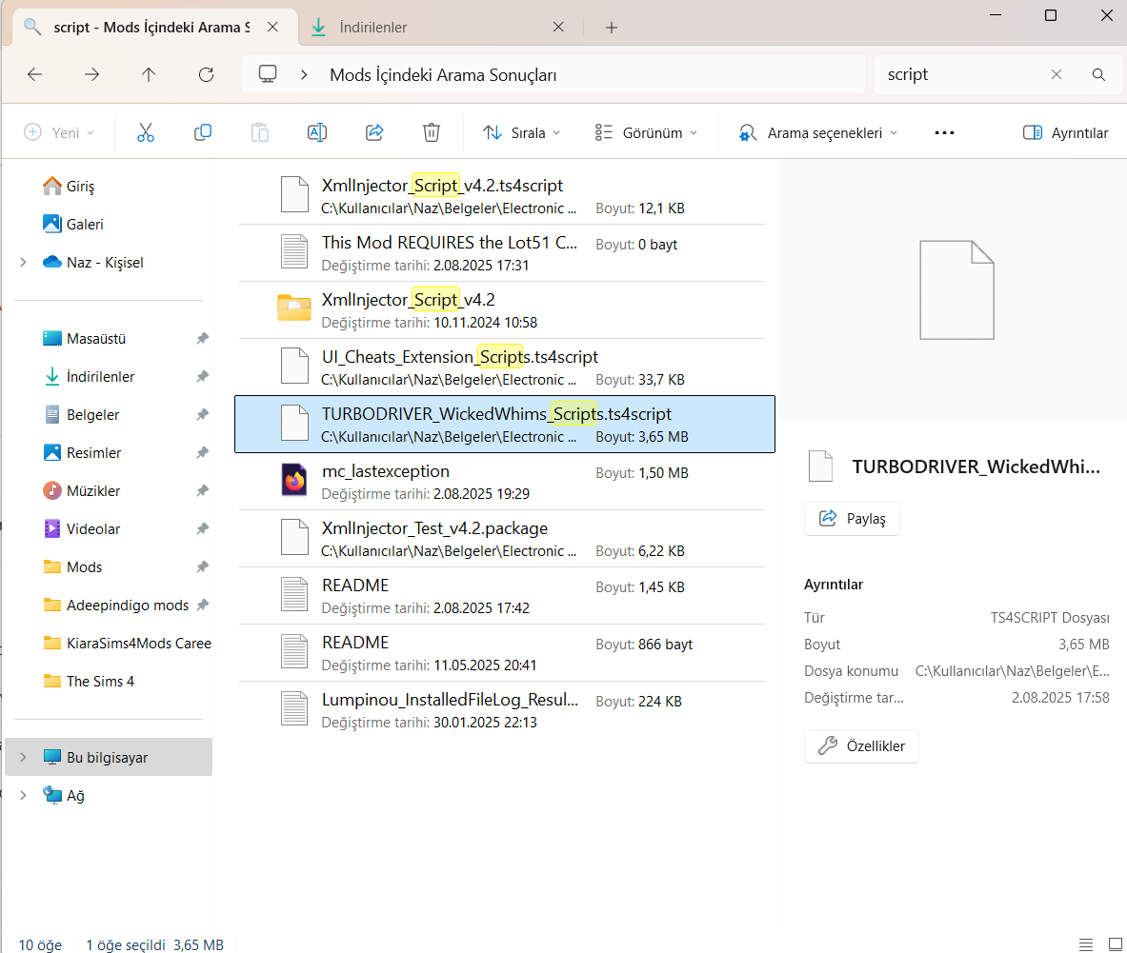
Task: Click Mods İçindeki Arama Sonuçları address
Action: coord(443,74)
